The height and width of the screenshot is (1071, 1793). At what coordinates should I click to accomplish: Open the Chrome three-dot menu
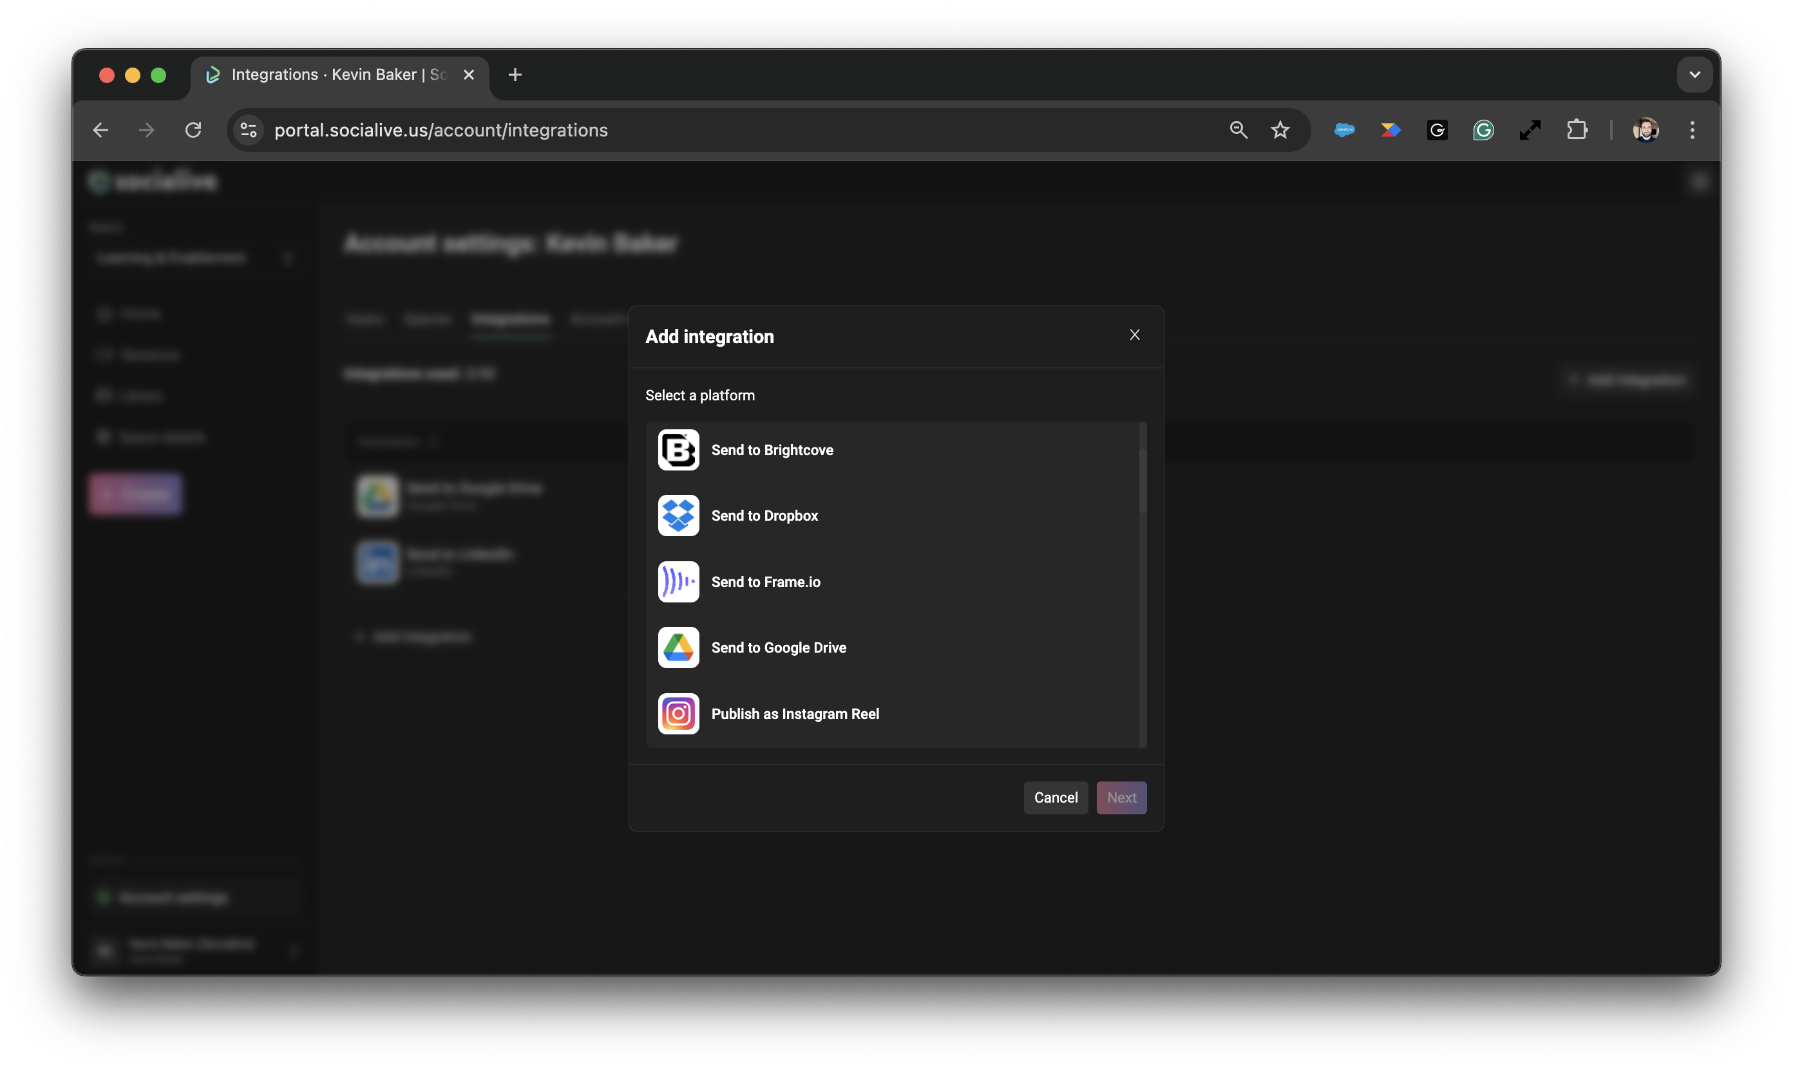1692,130
